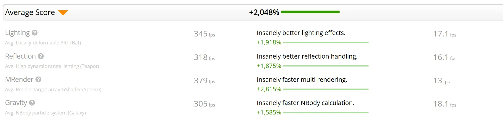This screenshot has width=503, height=128.
Task: Click the Lighting benchmark label
Action: click(17, 33)
